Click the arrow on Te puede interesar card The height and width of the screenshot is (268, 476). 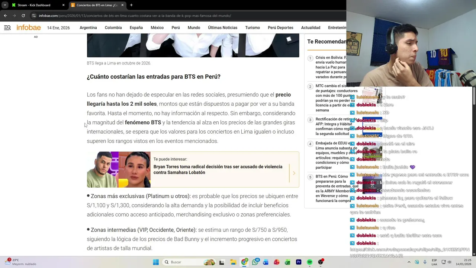[294, 173]
